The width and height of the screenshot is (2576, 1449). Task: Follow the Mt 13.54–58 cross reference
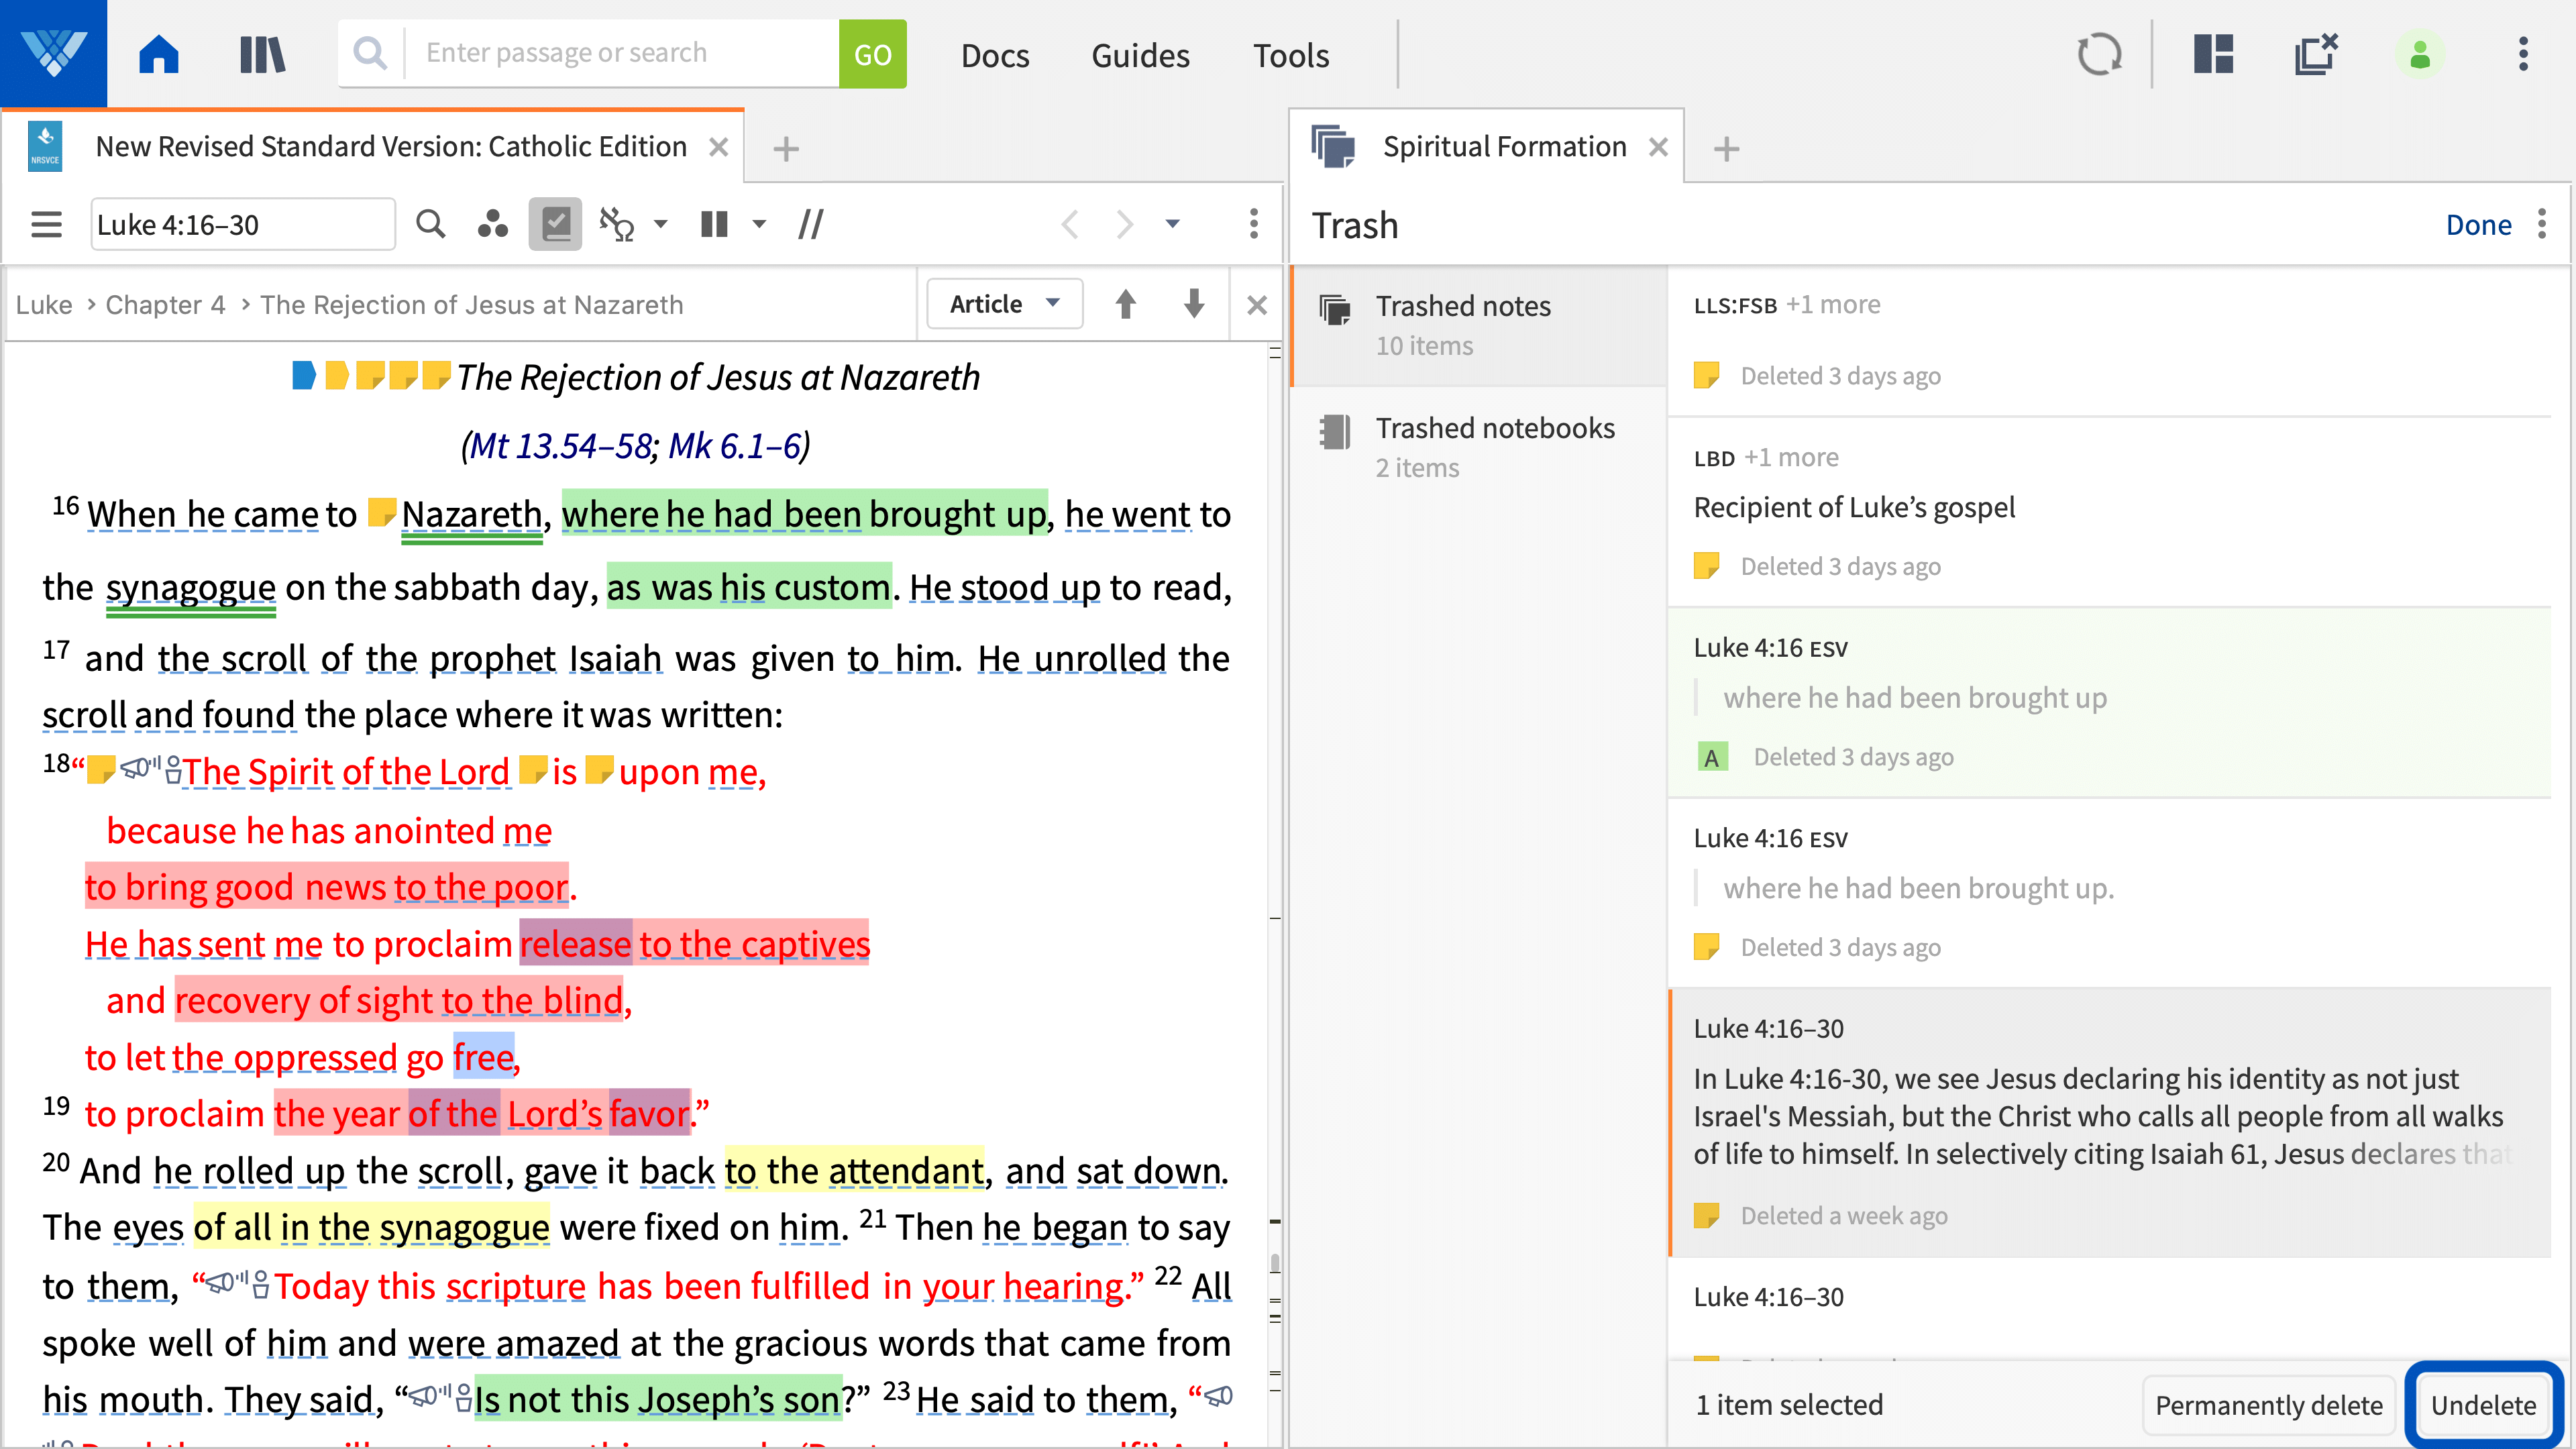point(561,445)
